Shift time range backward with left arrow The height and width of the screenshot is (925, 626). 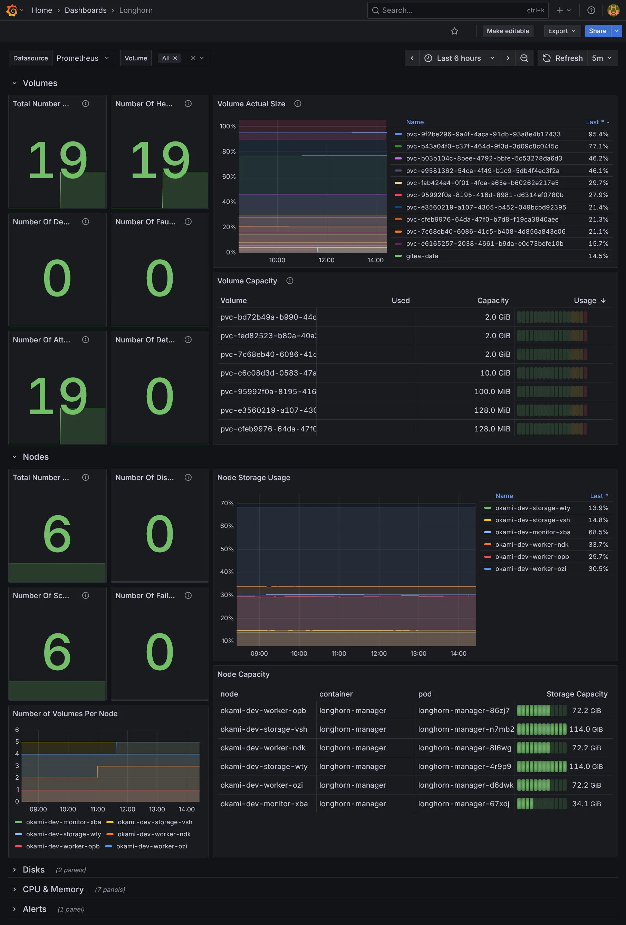pyautogui.click(x=412, y=58)
